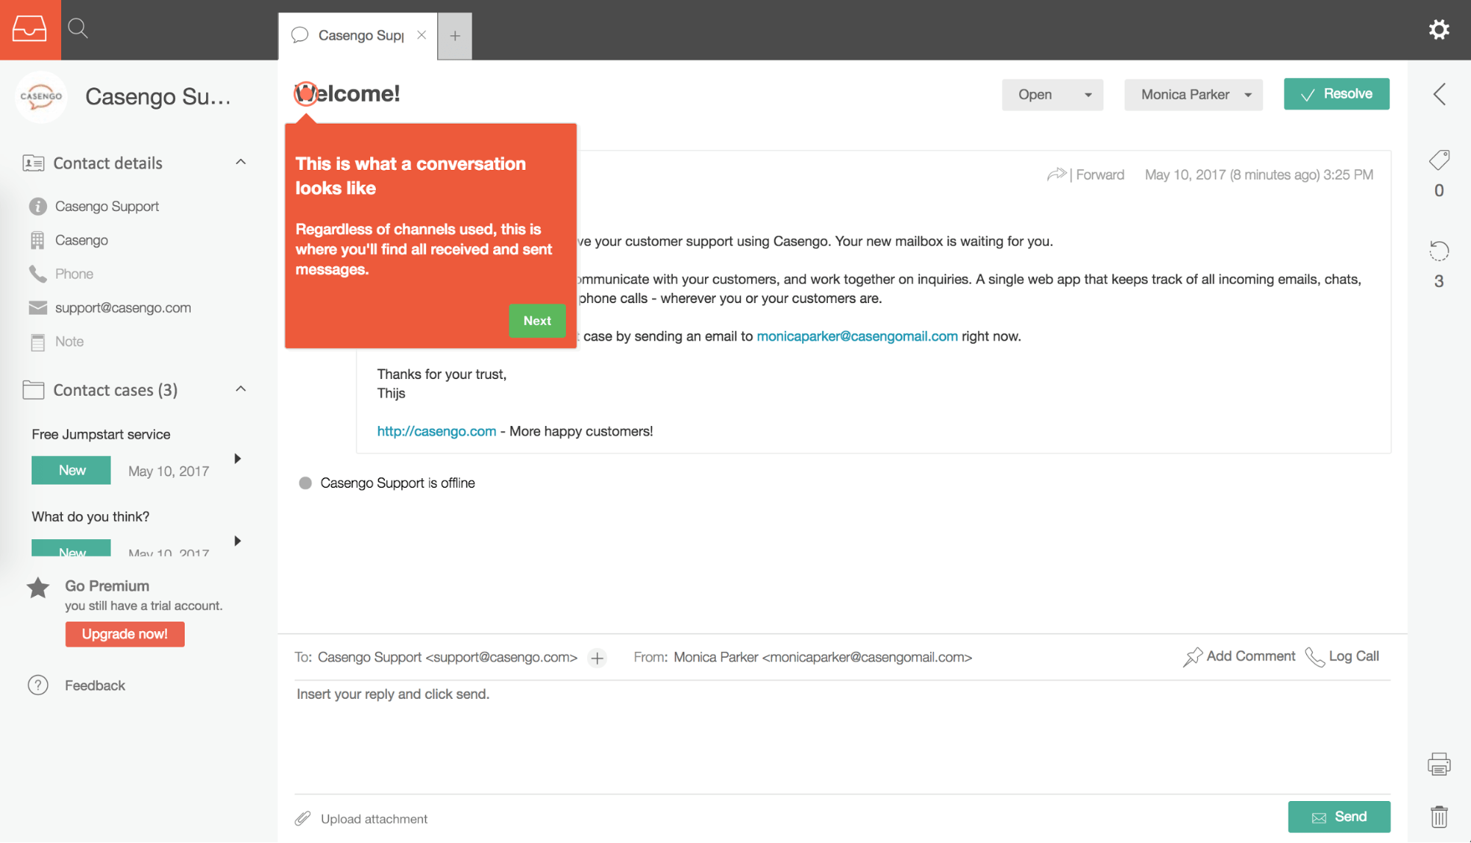The height and width of the screenshot is (843, 1471).
Task: Click the print icon
Action: pos(1439,764)
